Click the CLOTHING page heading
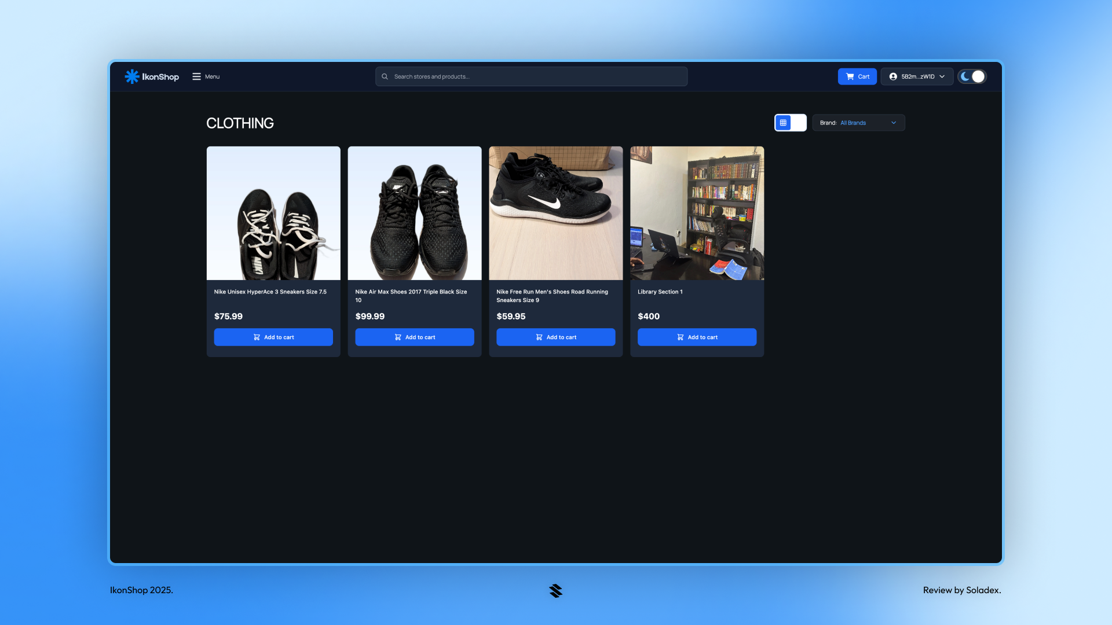The width and height of the screenshot is (1112, 625). 240,123
